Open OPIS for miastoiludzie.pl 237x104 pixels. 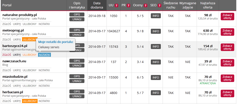[77, 76]
